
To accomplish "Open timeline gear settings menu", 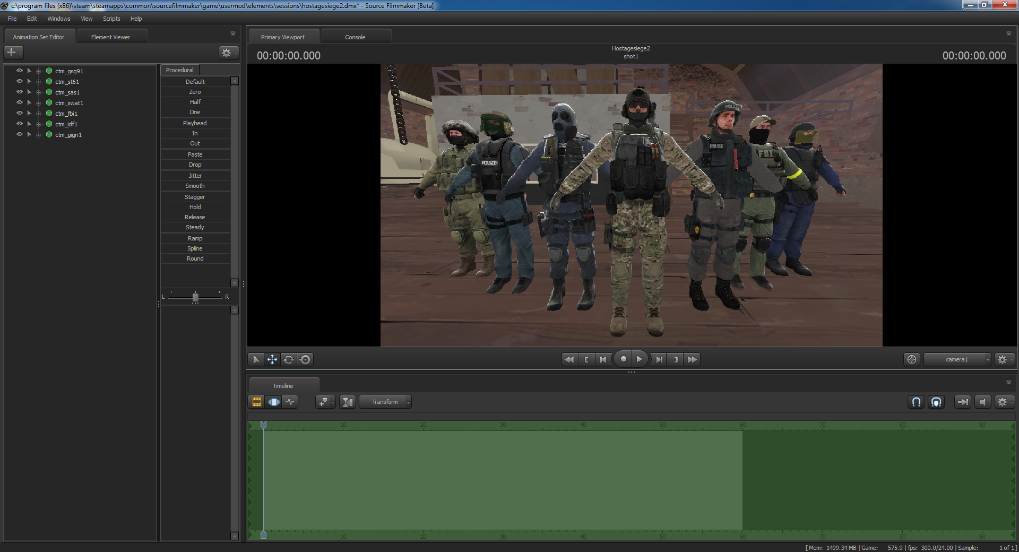I will (1004, 402).
